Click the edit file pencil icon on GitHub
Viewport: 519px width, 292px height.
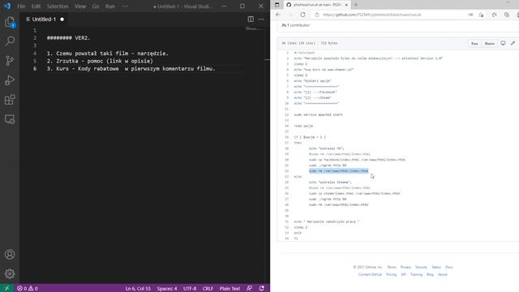[513, 43]
